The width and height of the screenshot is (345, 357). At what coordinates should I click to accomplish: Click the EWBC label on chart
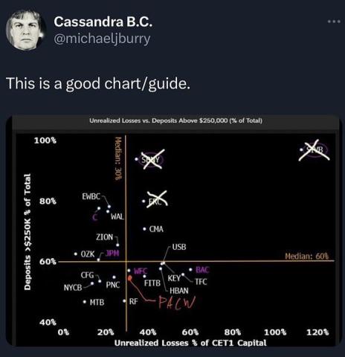(x=91, y=196)
